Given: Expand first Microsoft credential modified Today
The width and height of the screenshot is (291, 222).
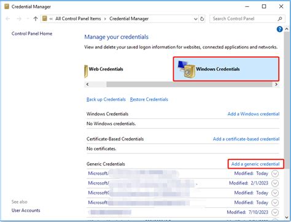Looking at the screenshot, I should (275, 174).
